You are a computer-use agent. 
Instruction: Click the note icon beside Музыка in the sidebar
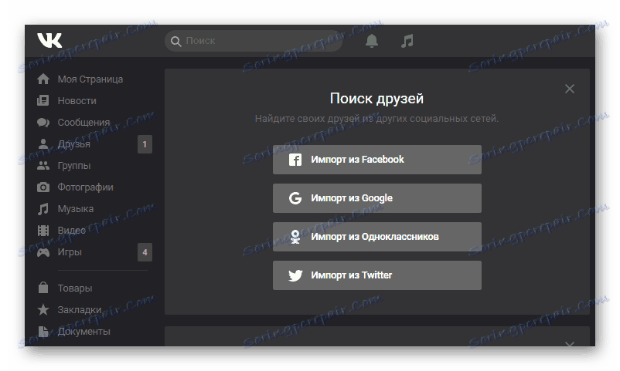pyautogui.click(x=43, y=209)
